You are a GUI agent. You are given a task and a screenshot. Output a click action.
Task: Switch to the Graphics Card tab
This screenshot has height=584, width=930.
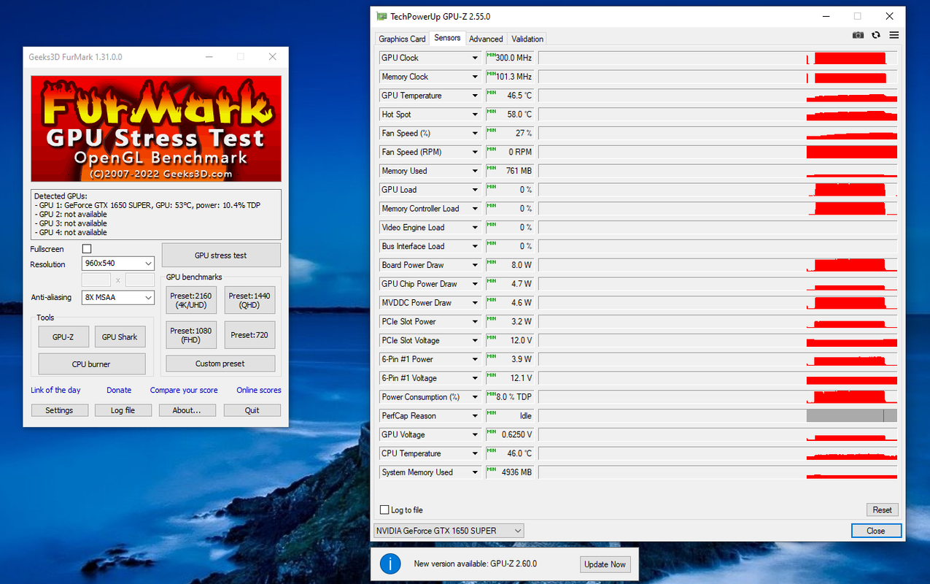[x=402, y=39]
